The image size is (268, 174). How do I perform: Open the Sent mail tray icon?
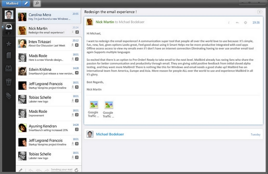click(x=9, y=68)
